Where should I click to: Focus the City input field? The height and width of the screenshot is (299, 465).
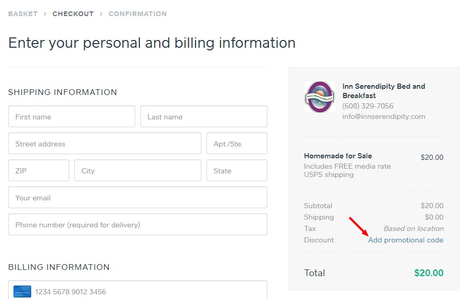coord(138,170)
